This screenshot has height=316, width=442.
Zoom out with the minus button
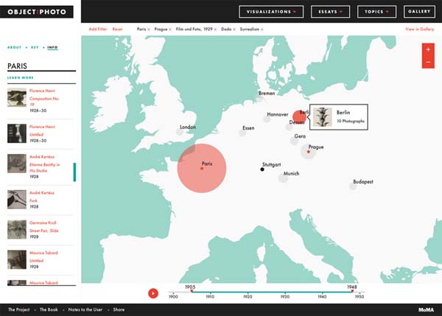click(428, 62)
